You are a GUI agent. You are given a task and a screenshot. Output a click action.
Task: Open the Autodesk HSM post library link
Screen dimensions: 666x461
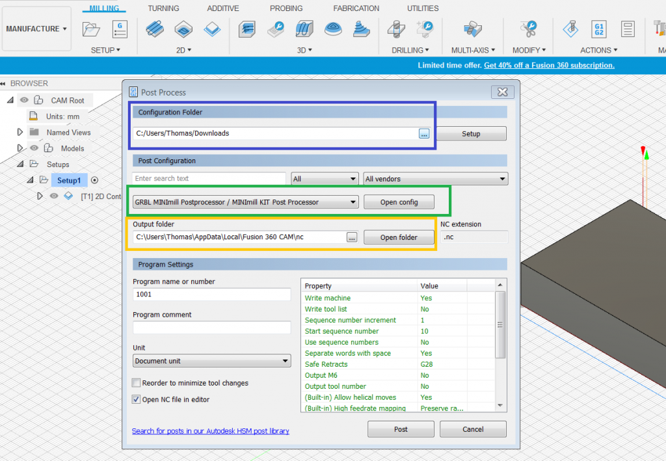(210, 431)
